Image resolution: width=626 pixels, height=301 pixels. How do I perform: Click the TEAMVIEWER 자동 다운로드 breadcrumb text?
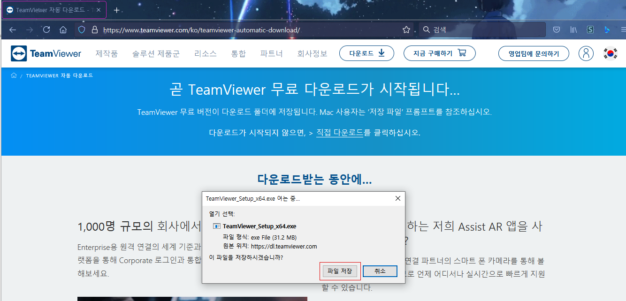pos(59,75)
